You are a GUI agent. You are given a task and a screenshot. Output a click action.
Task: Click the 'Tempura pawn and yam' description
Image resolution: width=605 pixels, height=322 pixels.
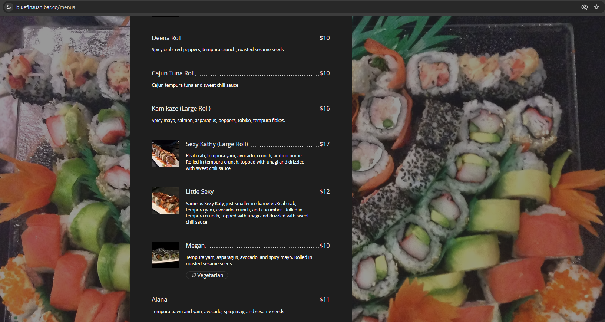click(218, 311)
